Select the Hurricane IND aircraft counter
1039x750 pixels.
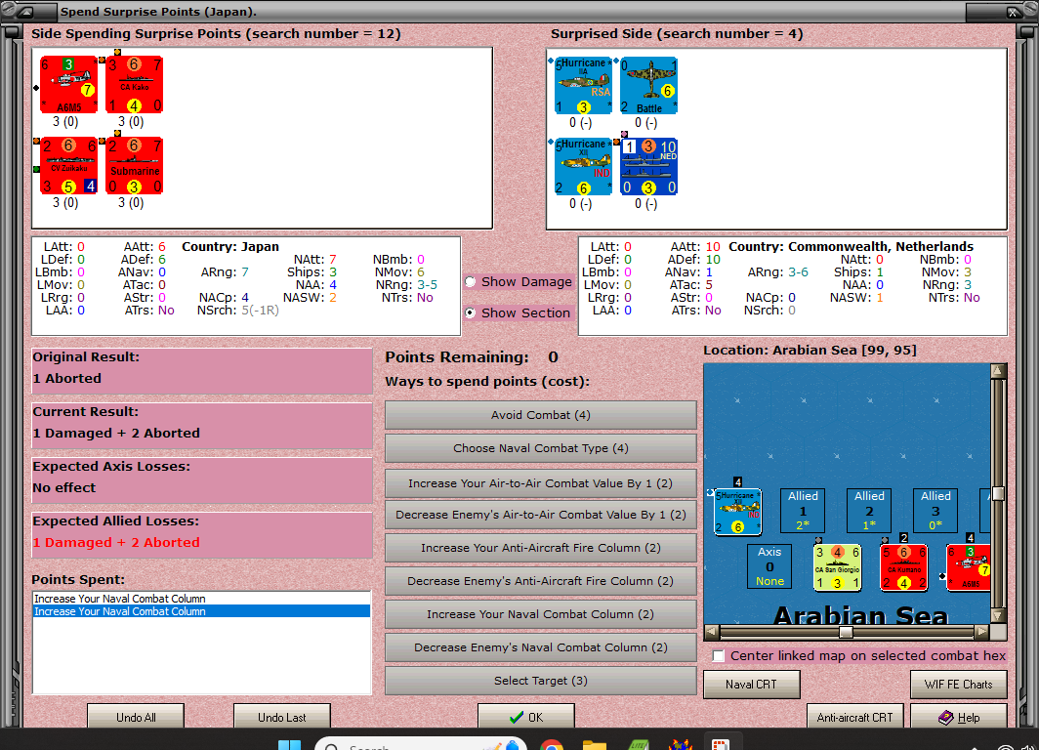pyautogui.click(x=584, y=166)
